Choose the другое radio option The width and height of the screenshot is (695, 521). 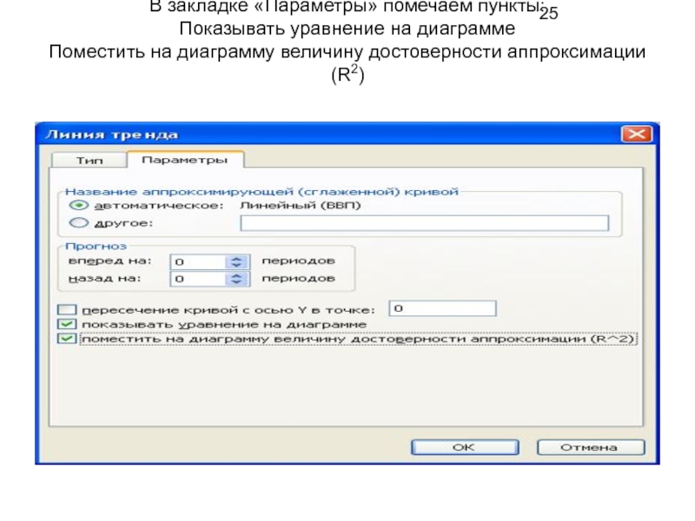tap(77, 223)
